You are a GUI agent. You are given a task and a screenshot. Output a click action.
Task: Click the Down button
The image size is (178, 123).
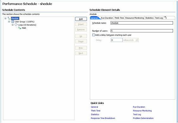coord(81,41)
